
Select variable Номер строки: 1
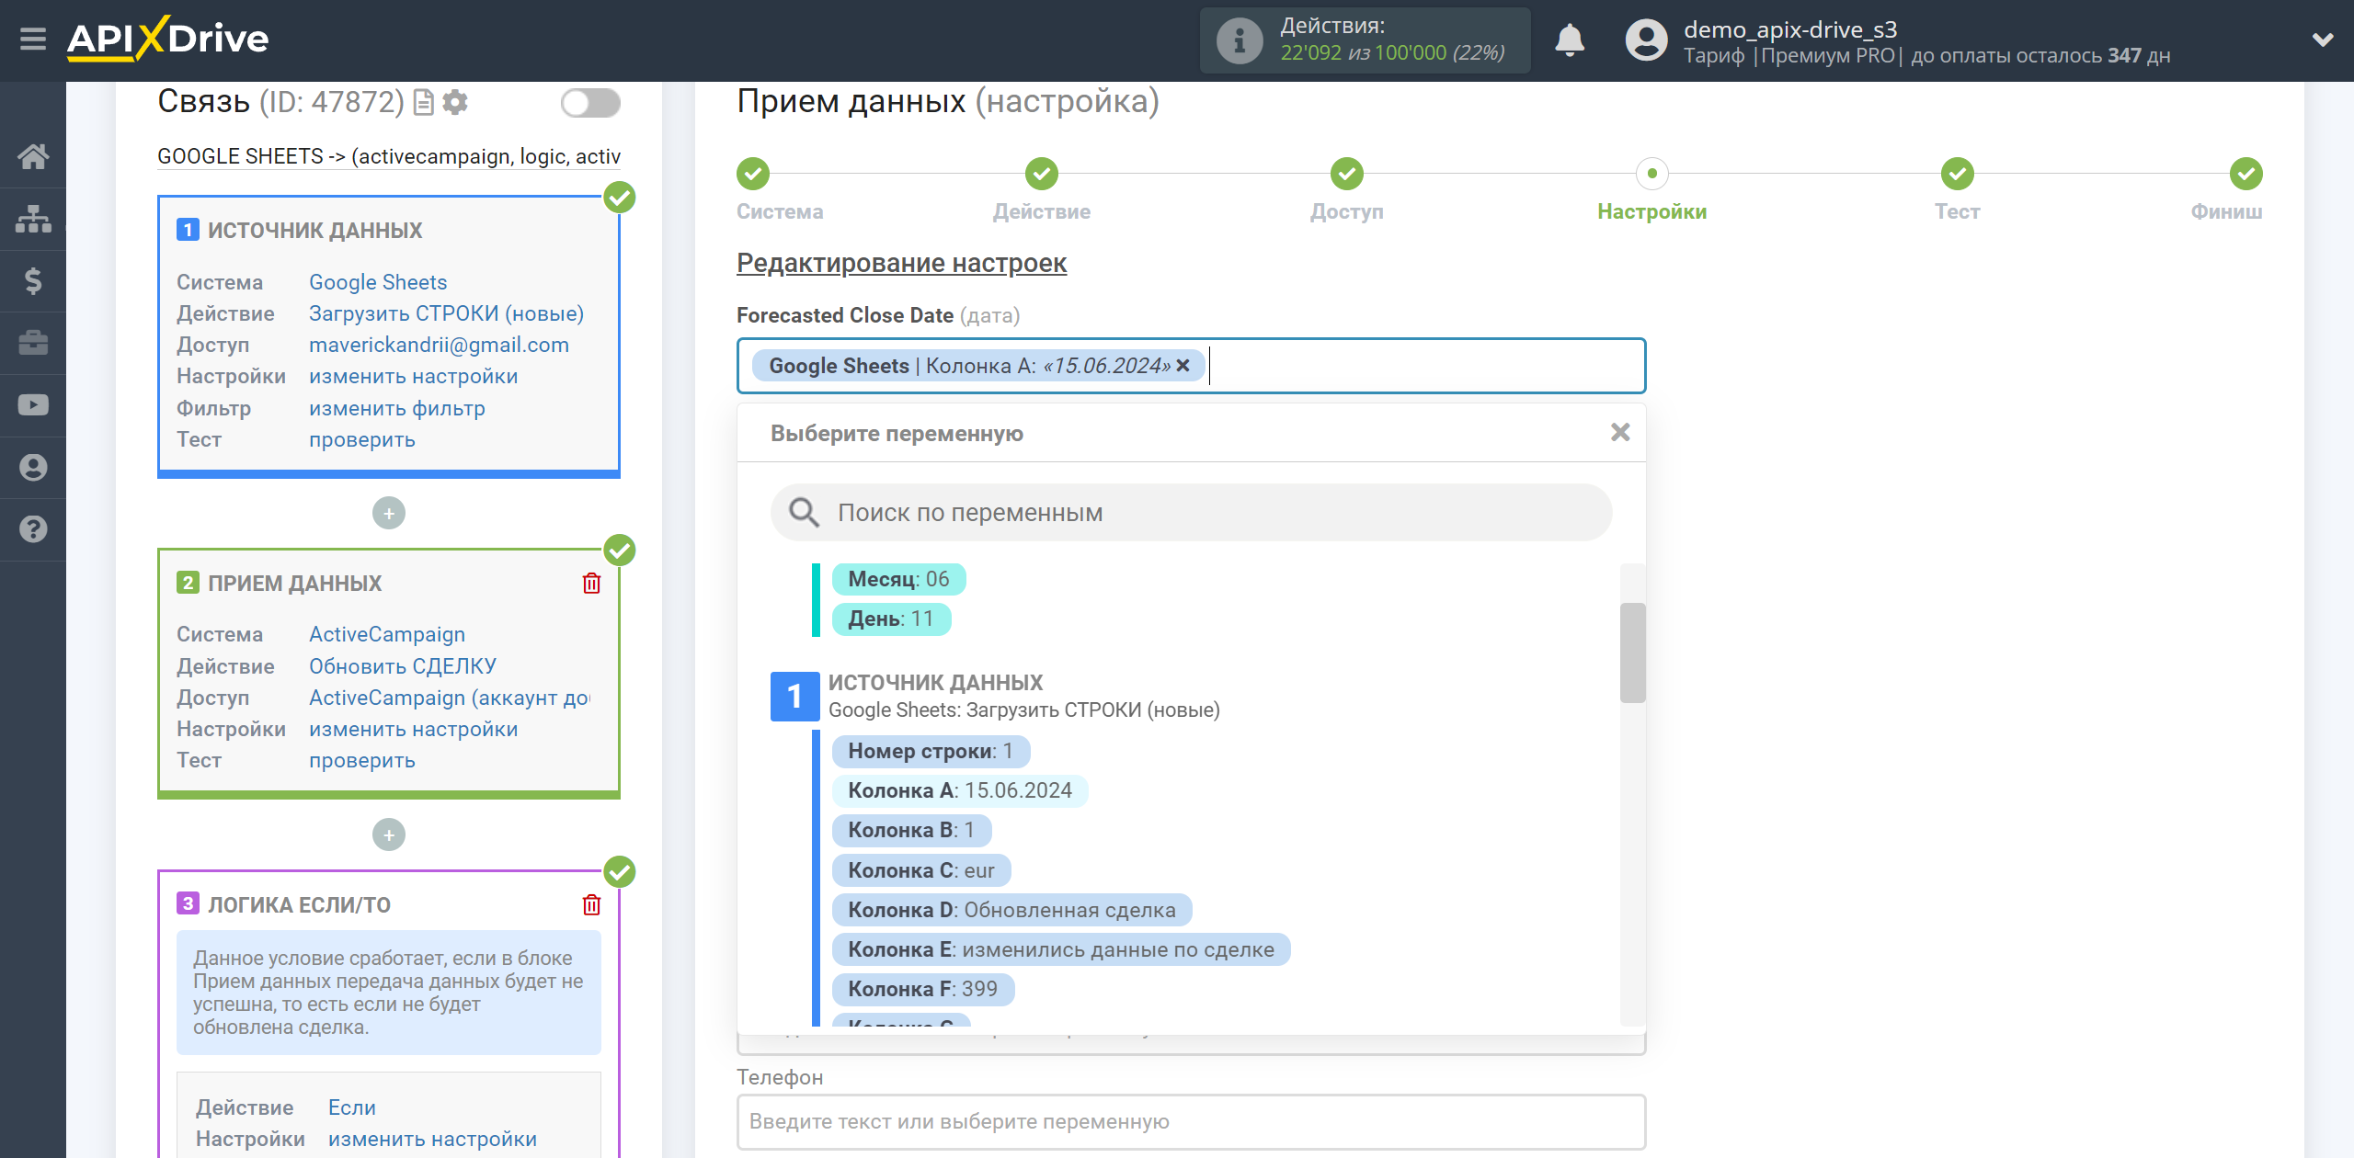click(931, 751)
